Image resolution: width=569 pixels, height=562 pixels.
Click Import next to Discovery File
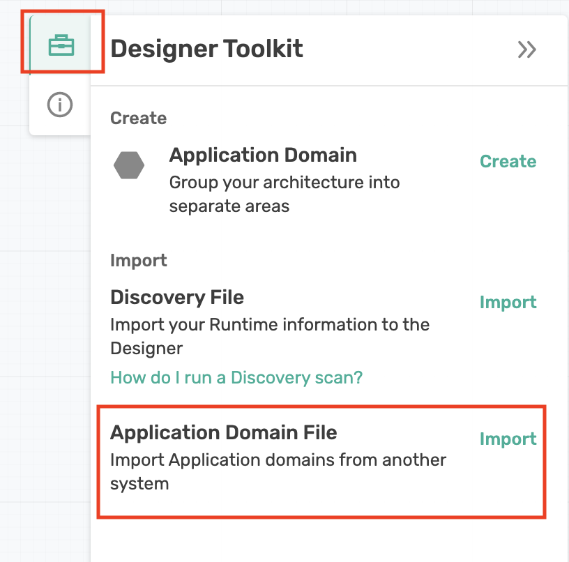[508, 303]
